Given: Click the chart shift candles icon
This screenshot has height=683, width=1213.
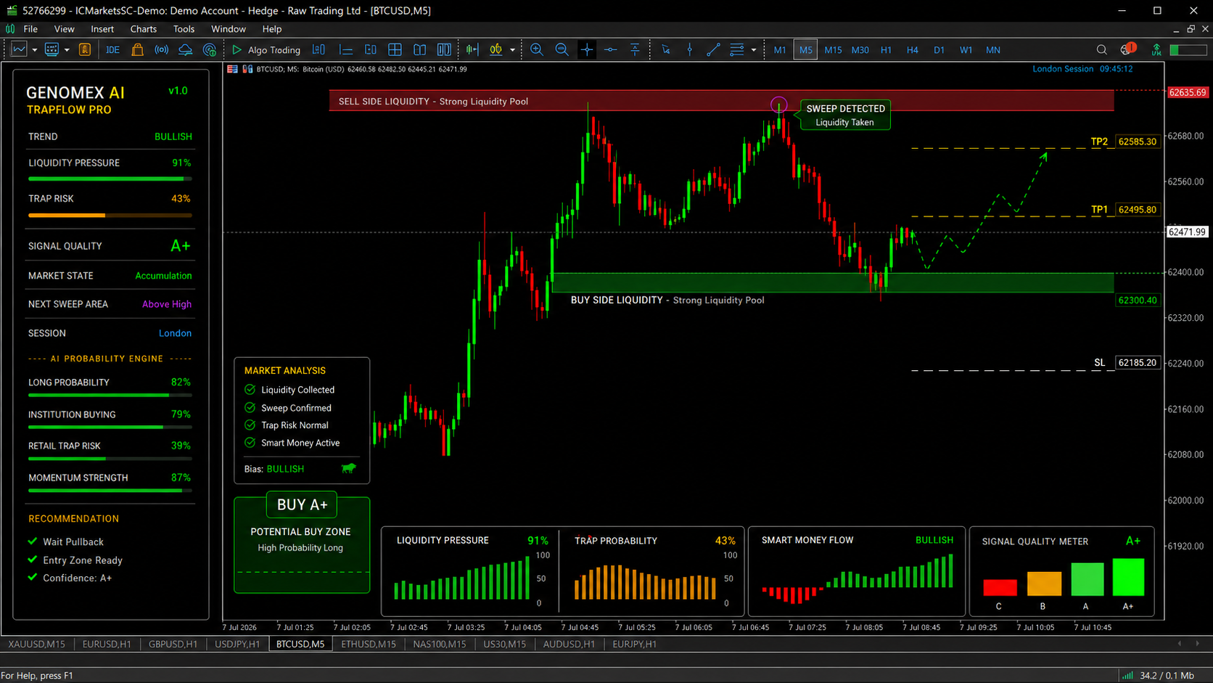Looking at the screenshot, I should tap(472, 49).
